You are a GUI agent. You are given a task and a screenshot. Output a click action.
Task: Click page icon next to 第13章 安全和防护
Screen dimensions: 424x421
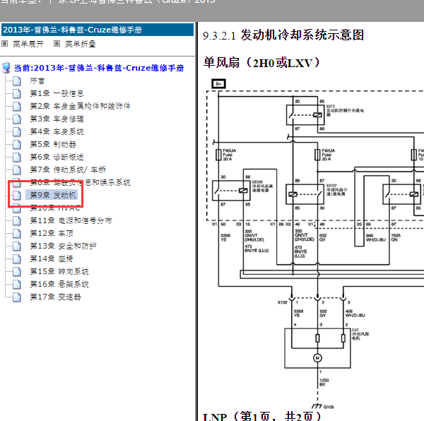pyautogui.click(x=17, y=246)
